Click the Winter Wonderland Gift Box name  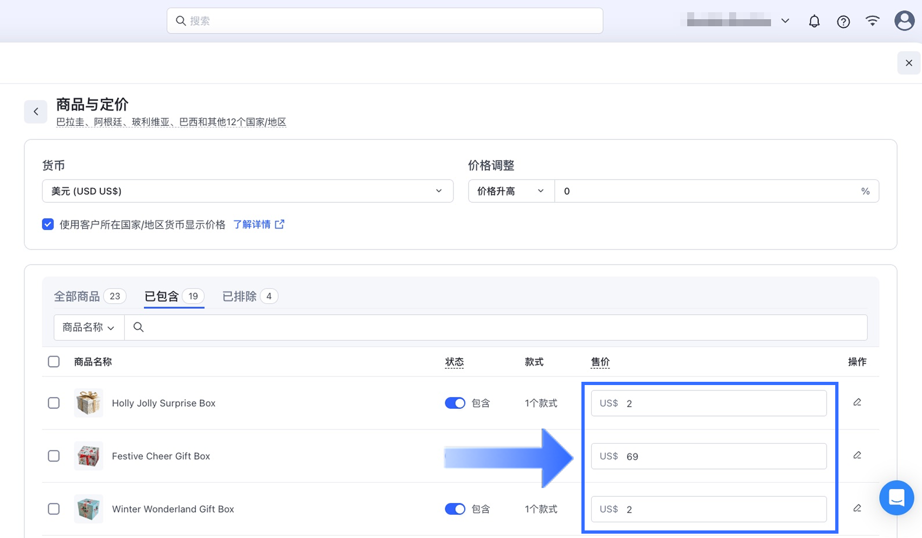(x=173, y=509)
